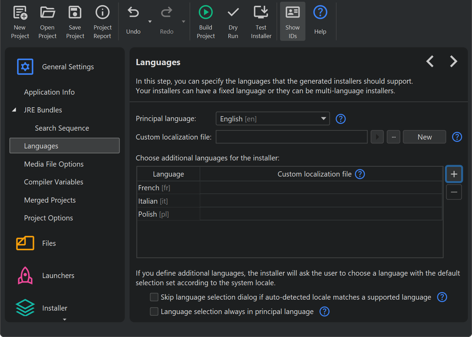Open help for Principal language
The width and height of the screenshot is (472, 337).
(x=340, y=119)
